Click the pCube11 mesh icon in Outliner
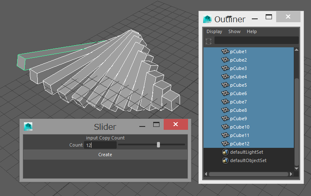The height and width of the screenshot is (196, 311). pyautogui.click(x=225, y=135)
